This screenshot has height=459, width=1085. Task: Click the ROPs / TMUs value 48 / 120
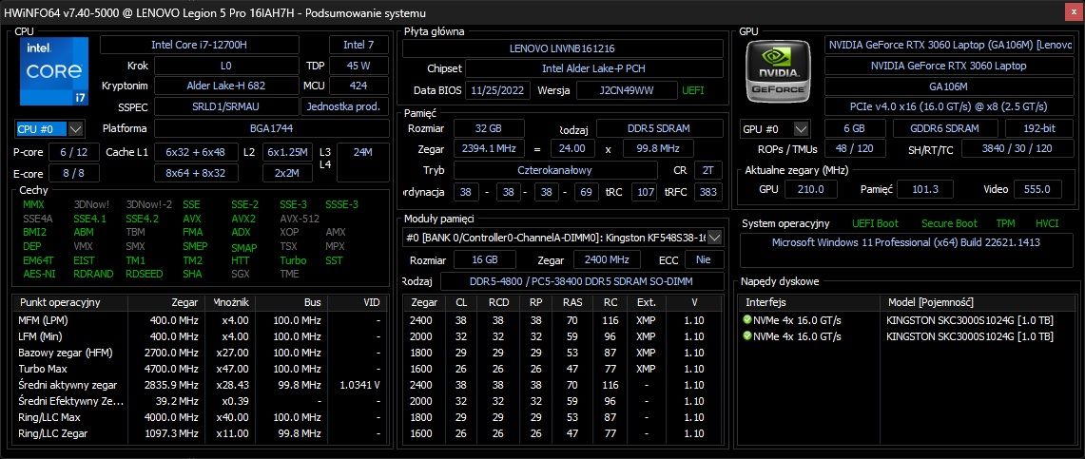click(855, 149)
